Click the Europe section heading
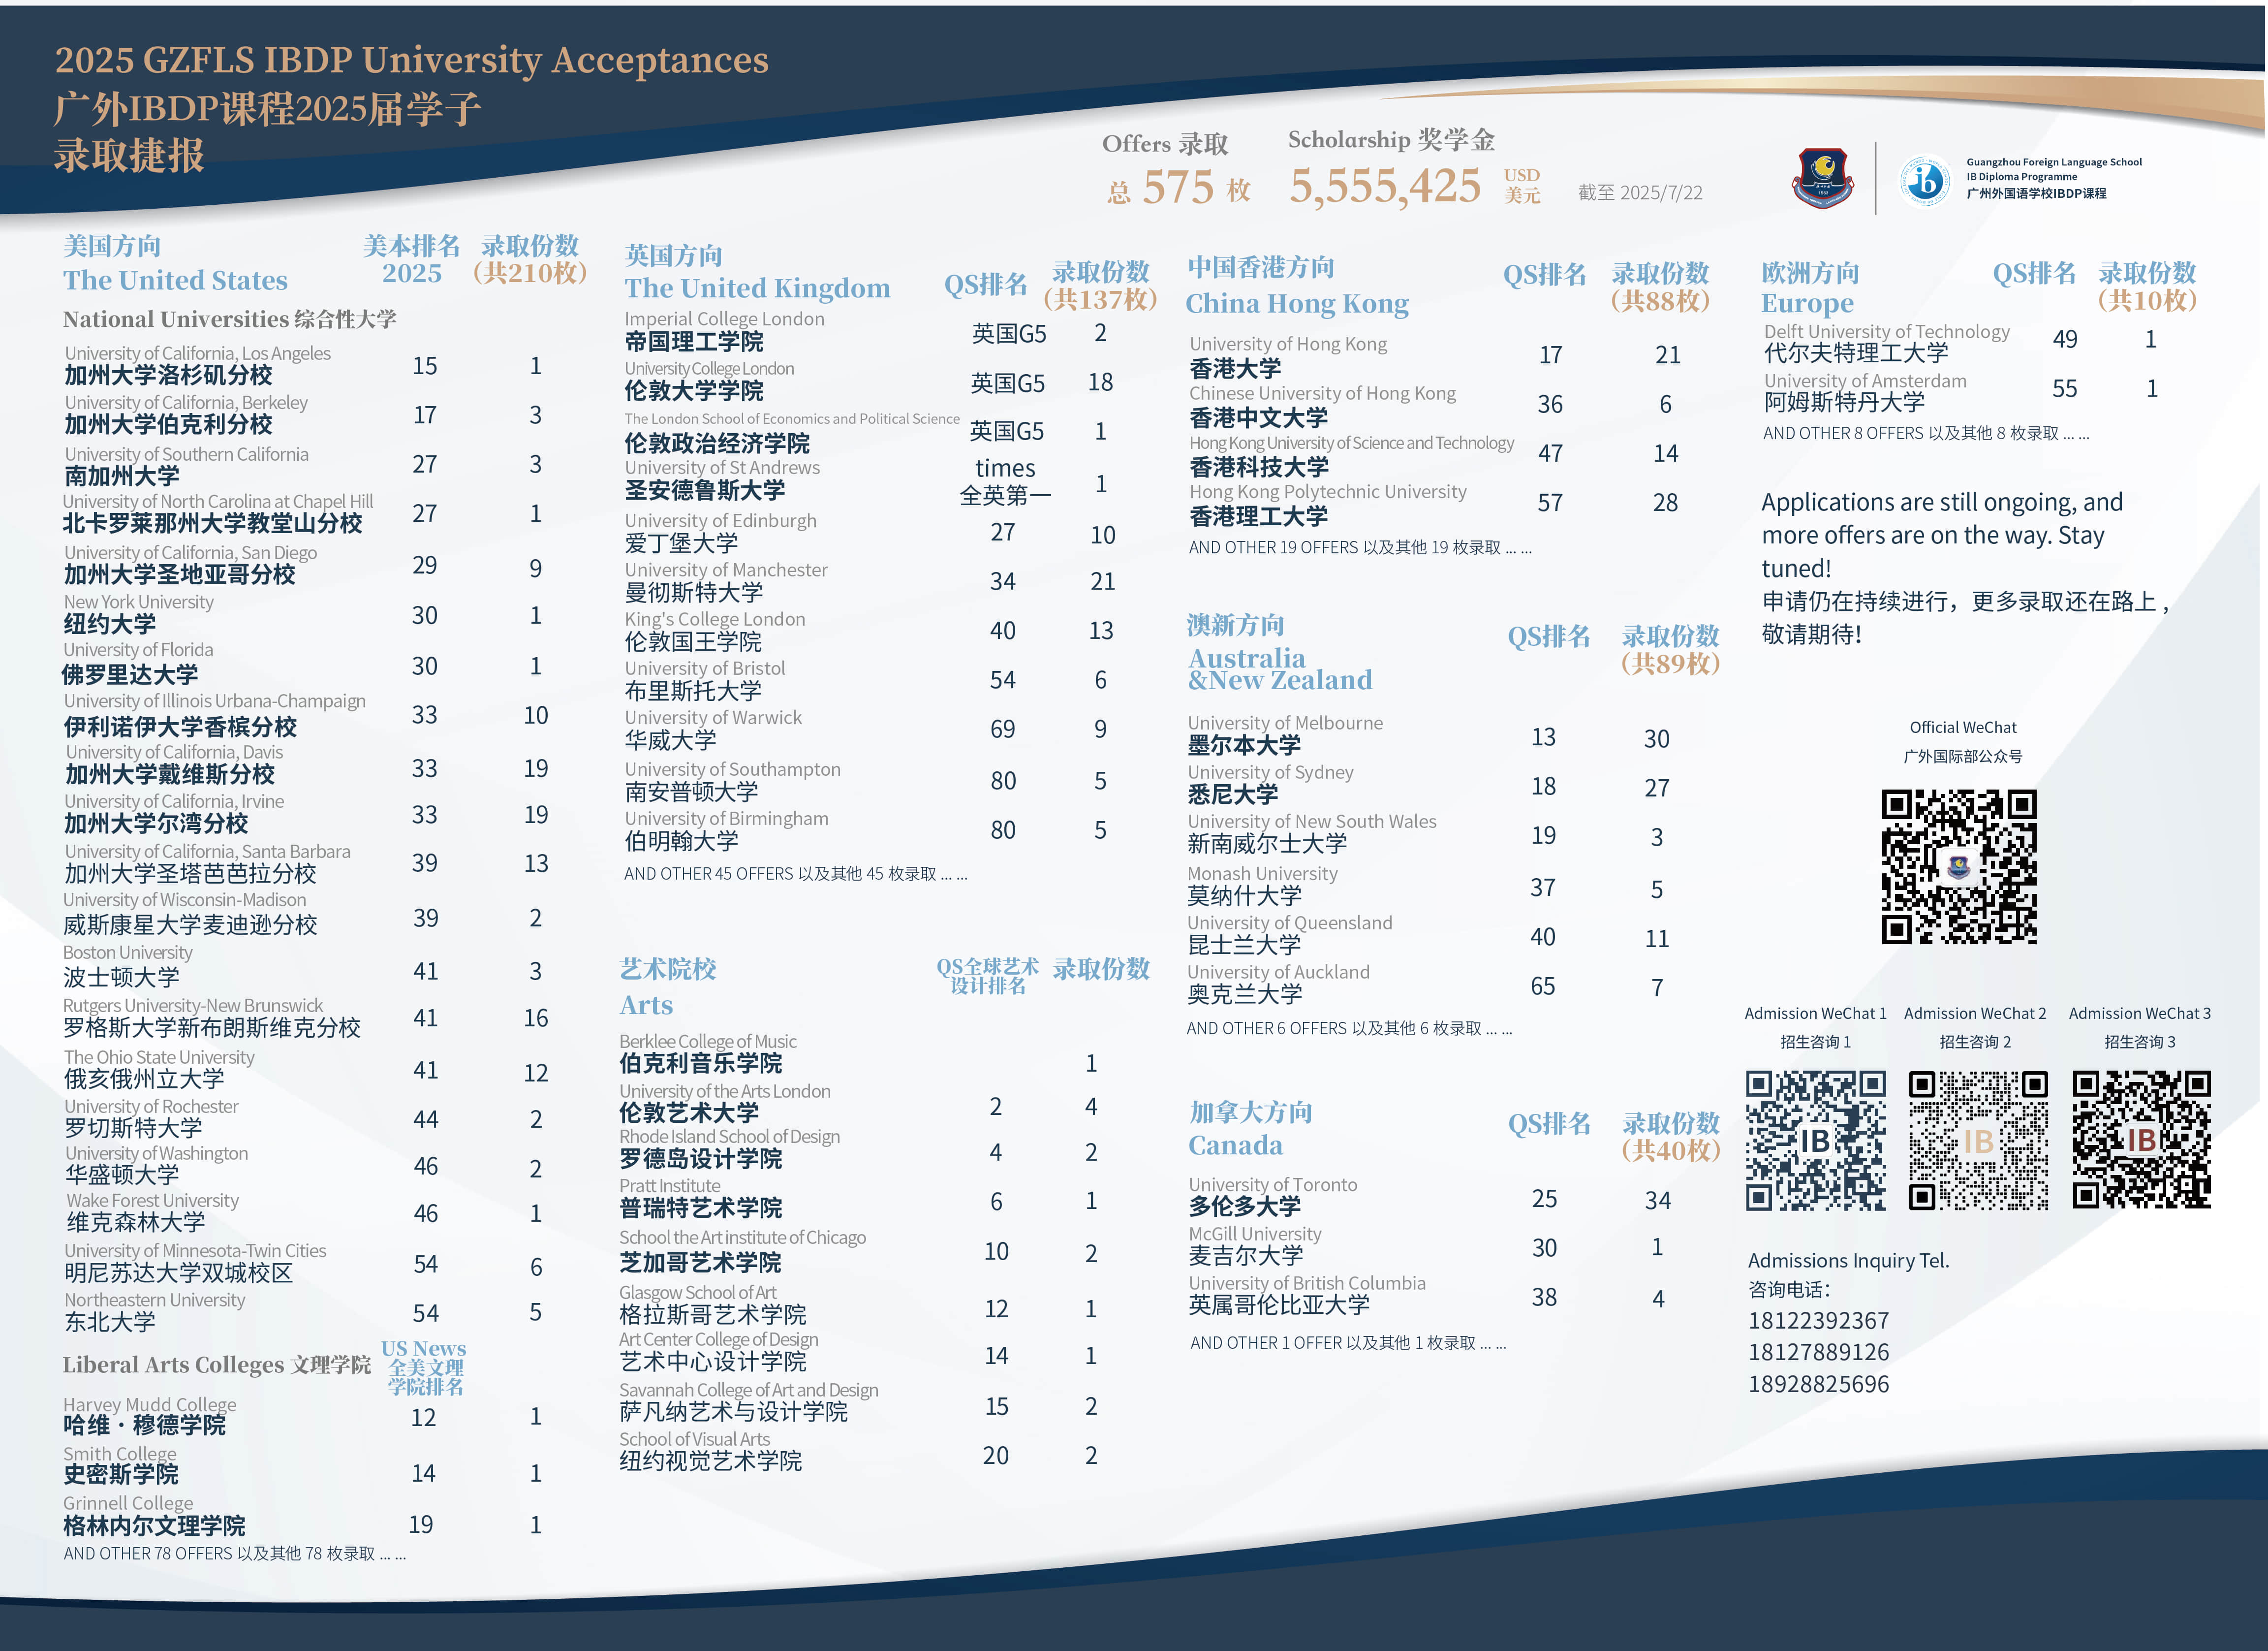This screenshot has height=1651, width=2268. [1807, 303]
